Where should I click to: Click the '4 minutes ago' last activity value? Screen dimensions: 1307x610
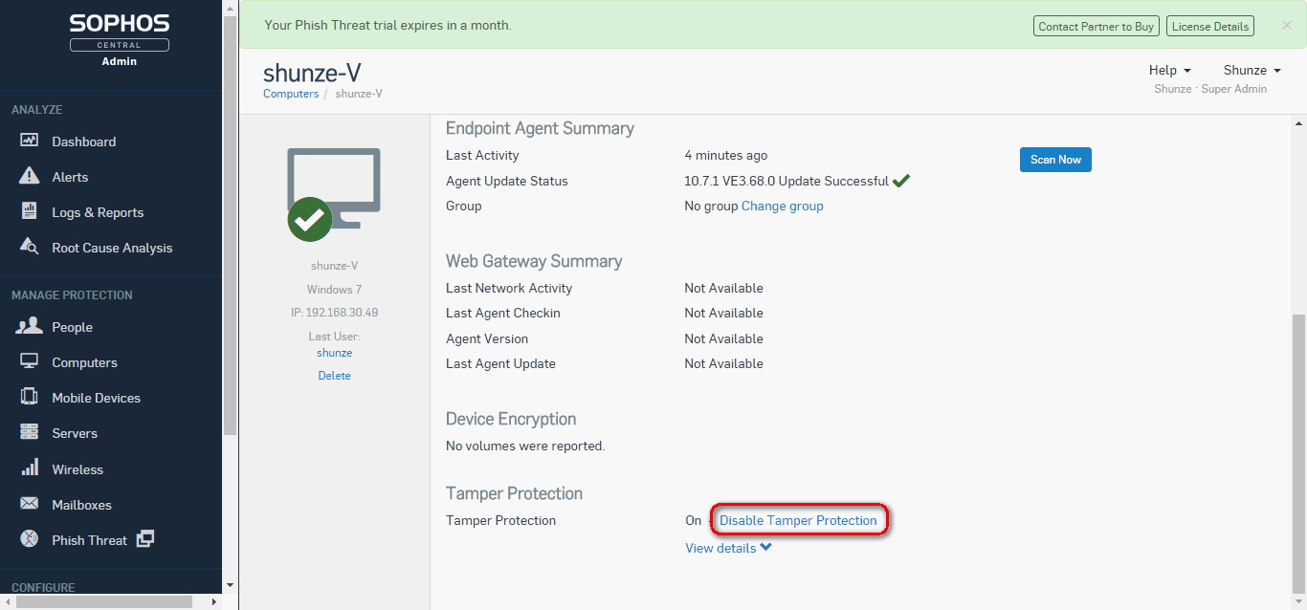pyautogui.click(x=725, y=155)
